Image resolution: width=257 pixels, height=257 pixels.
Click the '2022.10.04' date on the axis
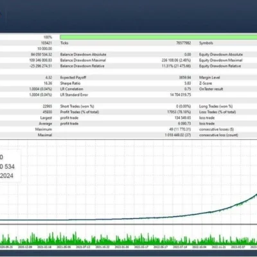click(x=199, y=247)
